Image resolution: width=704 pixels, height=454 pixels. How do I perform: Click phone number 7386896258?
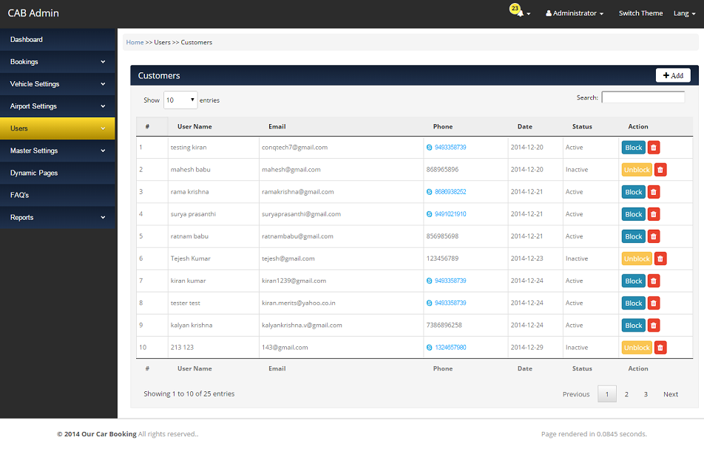444,326
